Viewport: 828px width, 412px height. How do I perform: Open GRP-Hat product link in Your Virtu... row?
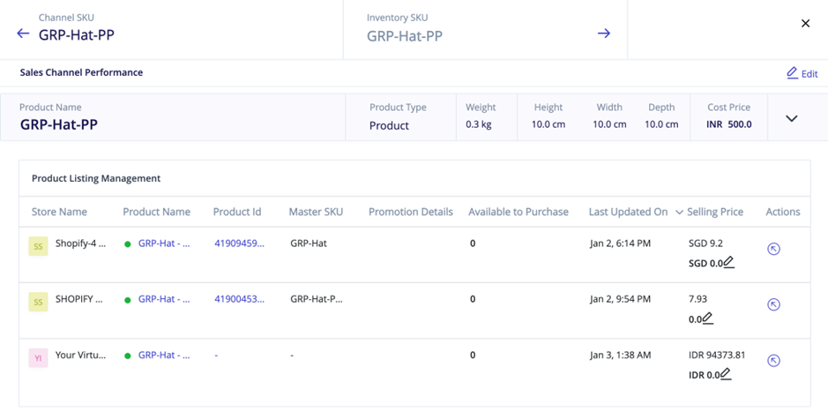(164, 355)
